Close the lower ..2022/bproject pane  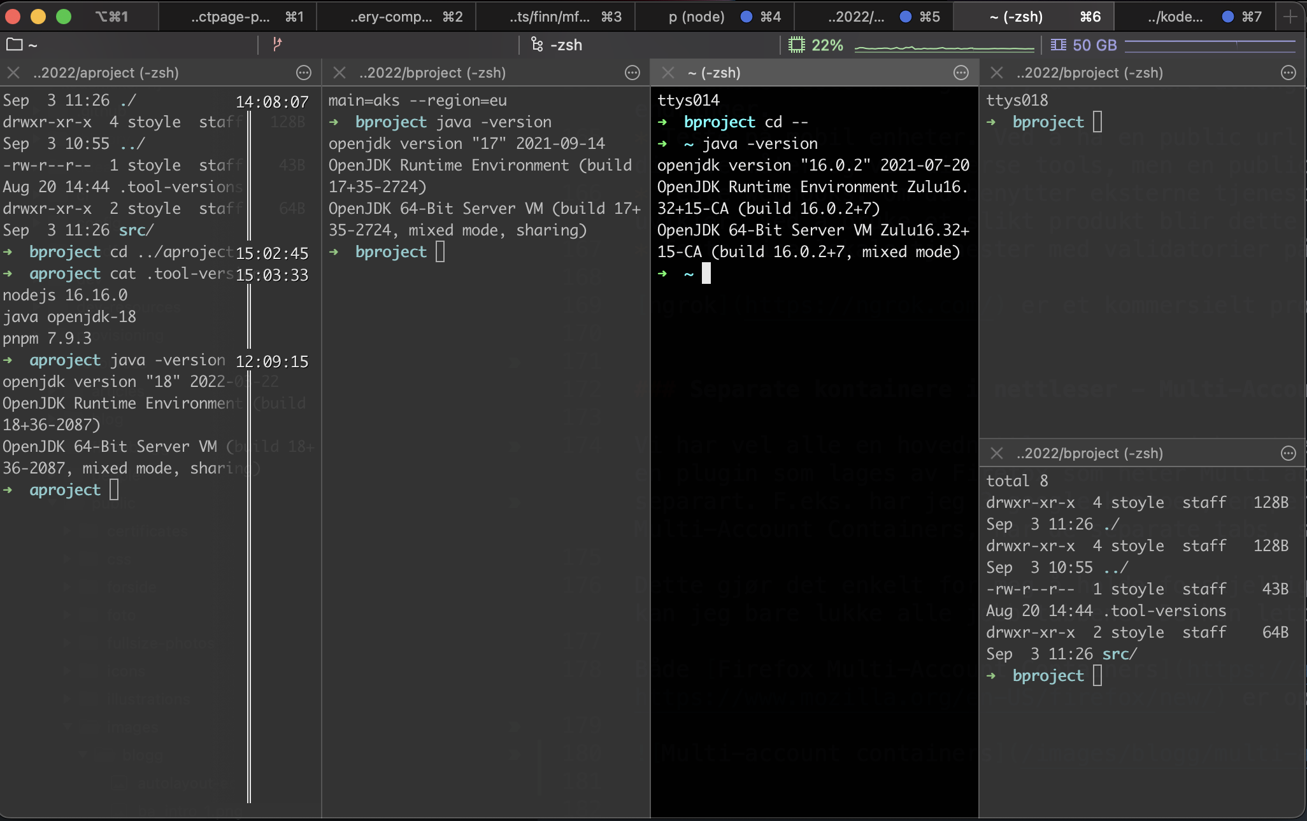click(x=996, y=453)
